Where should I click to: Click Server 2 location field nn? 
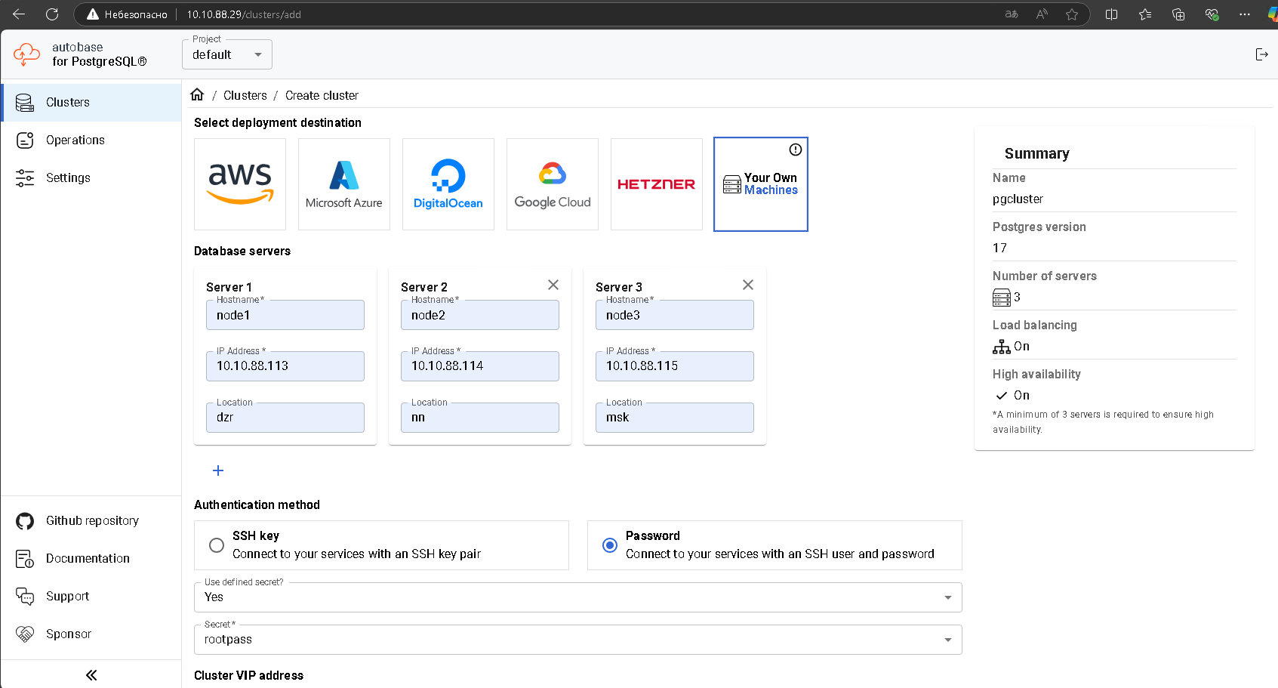pyautogui.click(x=480, y=418)
